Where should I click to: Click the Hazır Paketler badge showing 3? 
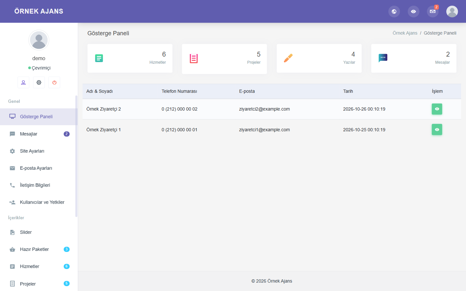click(x=67, y=249)
